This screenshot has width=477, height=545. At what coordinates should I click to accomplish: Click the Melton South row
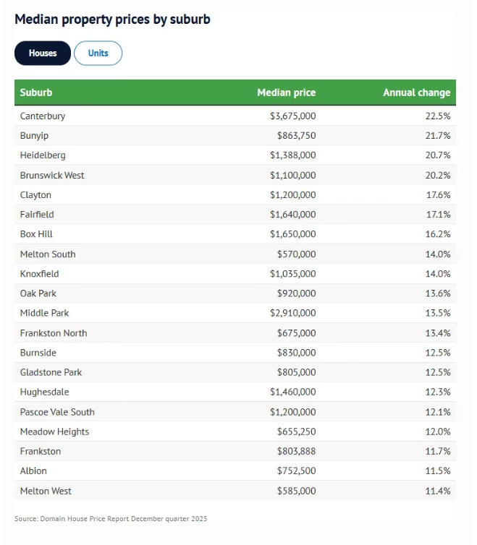click(48, 254)
